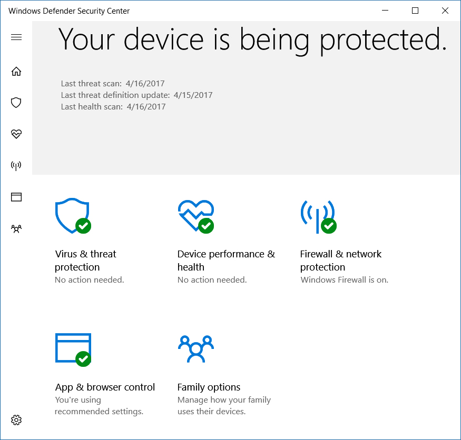Minimize the Windows Defender Security Center window
461x440 pixels.
click(385, 11)
